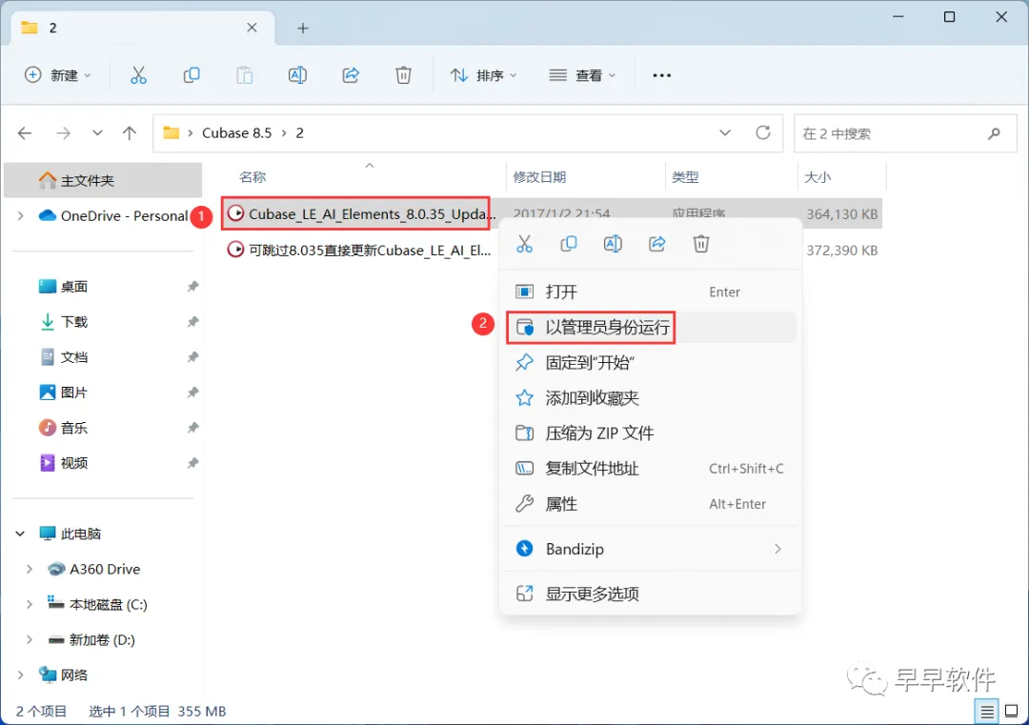
Task: Refresh the current folder view
Action: [762, 133]
